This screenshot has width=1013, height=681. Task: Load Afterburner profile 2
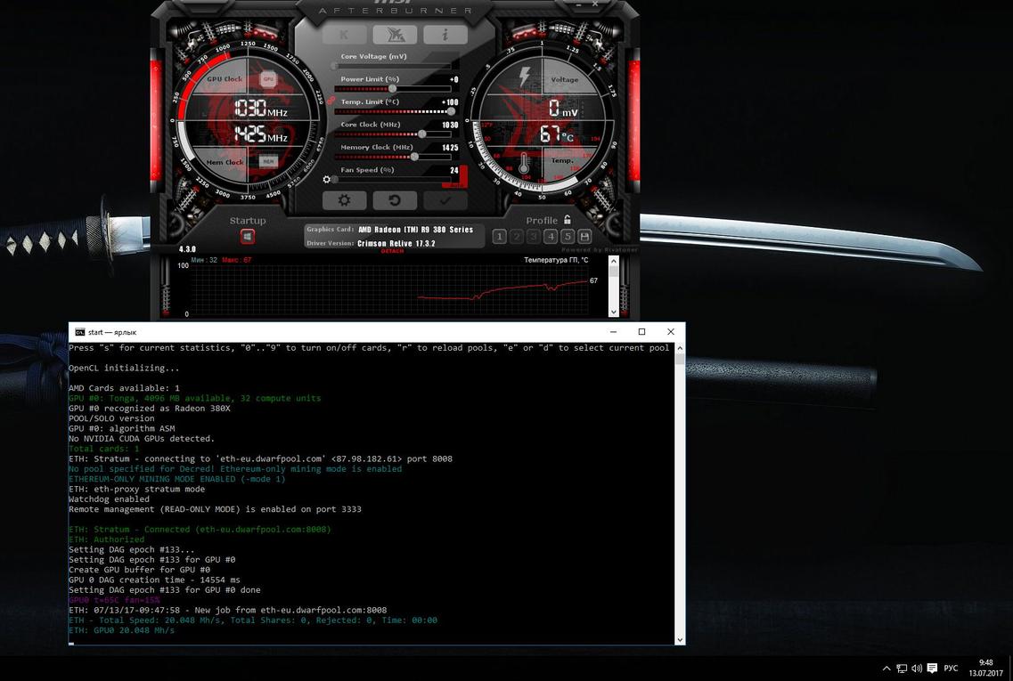click(516, 237)
